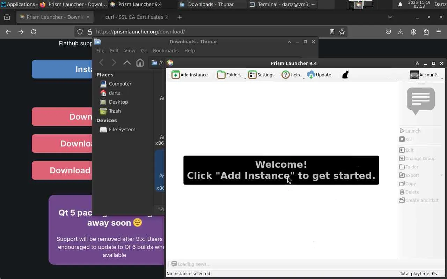
Task: Go to home folder in Thunar toolbar
Action: [x=140, y=63]
